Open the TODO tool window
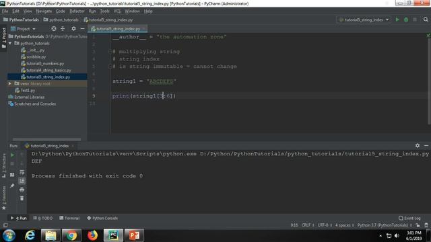Image resolution: width=431 pixels, height=242 pixels. 43,218
